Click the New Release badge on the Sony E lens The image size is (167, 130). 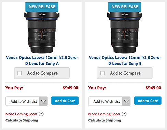125,7
